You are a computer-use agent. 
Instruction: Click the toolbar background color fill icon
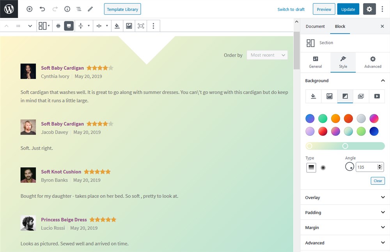tap(117, 26)
